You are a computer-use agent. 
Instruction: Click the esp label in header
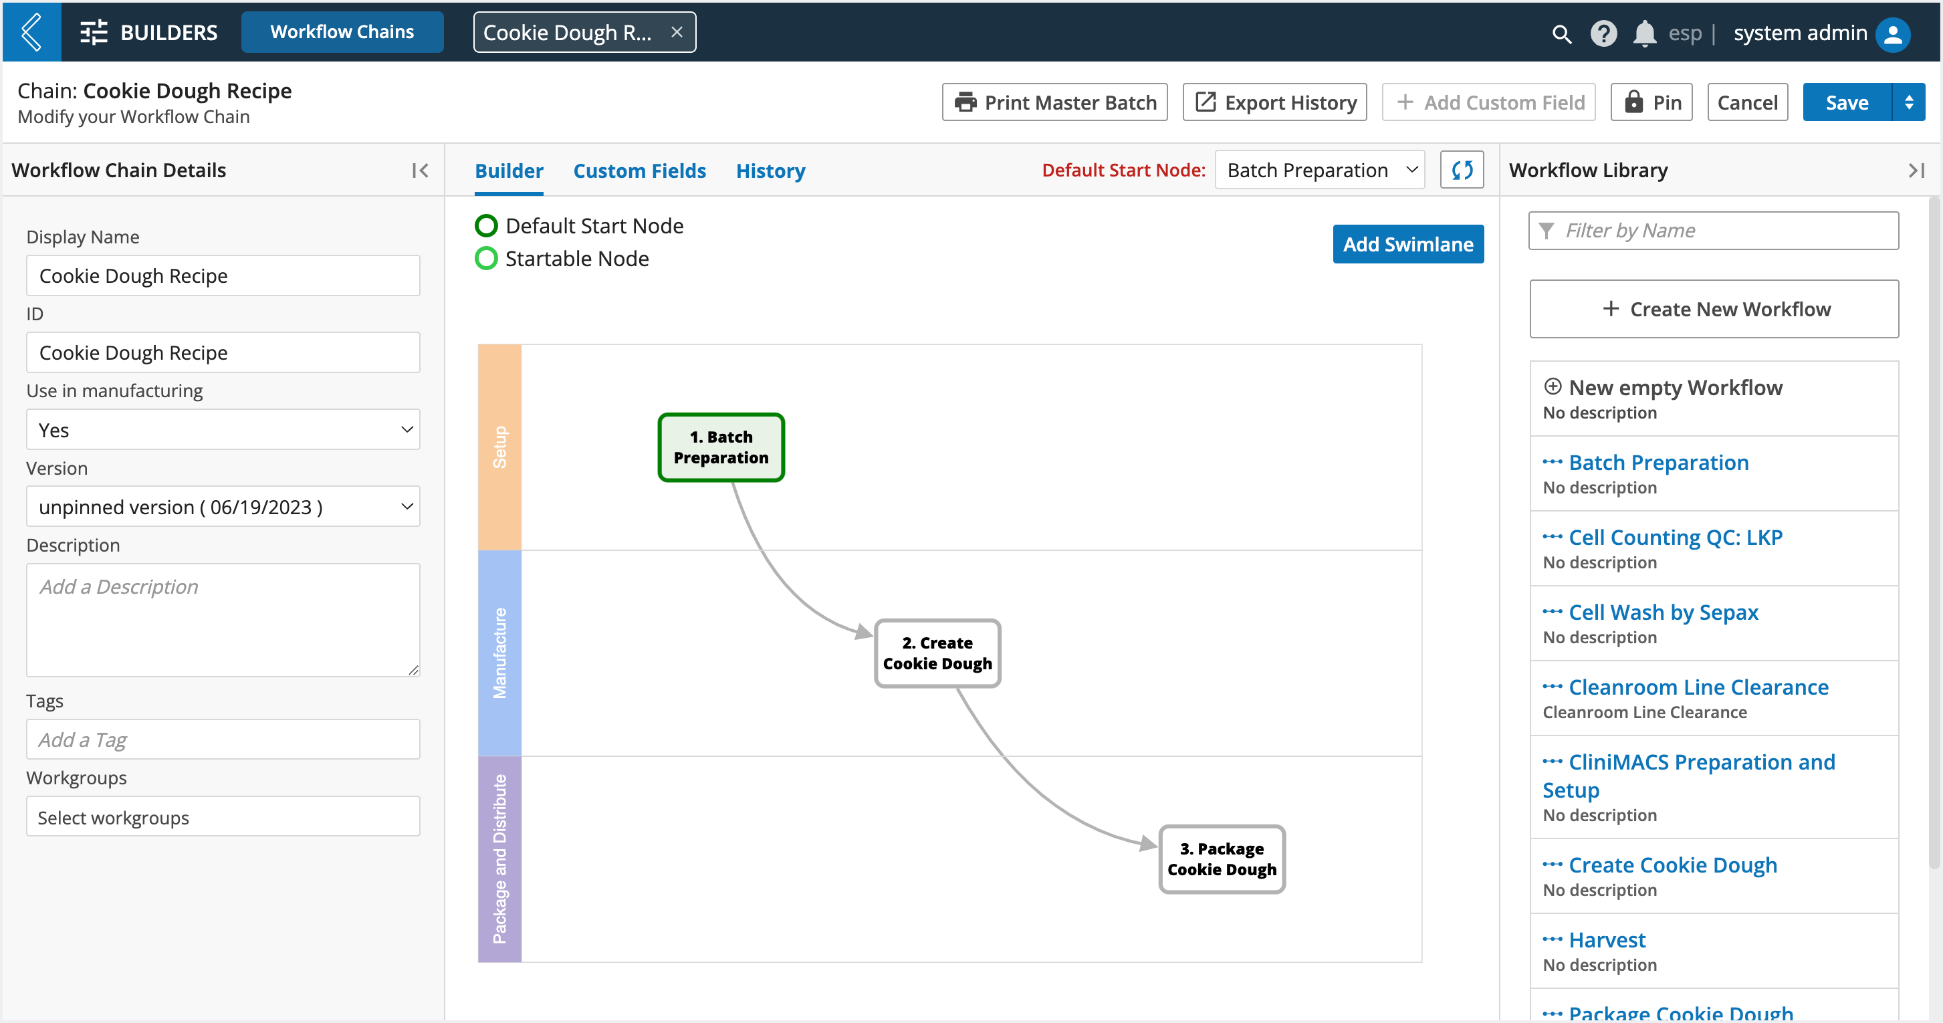click(x=1684, y=33)
